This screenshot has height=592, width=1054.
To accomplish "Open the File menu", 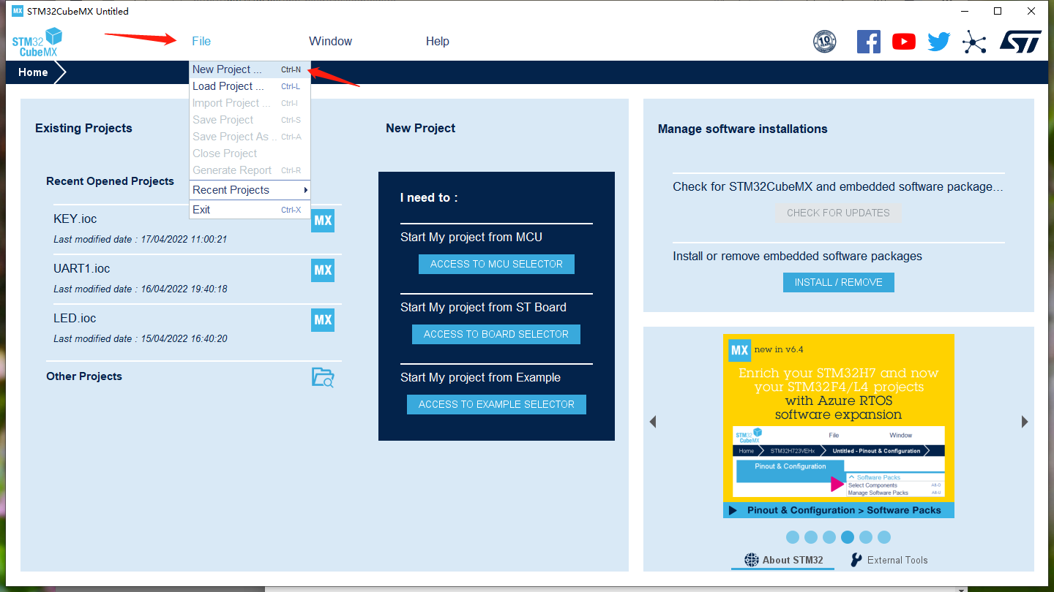I will [x=201, y=41].
